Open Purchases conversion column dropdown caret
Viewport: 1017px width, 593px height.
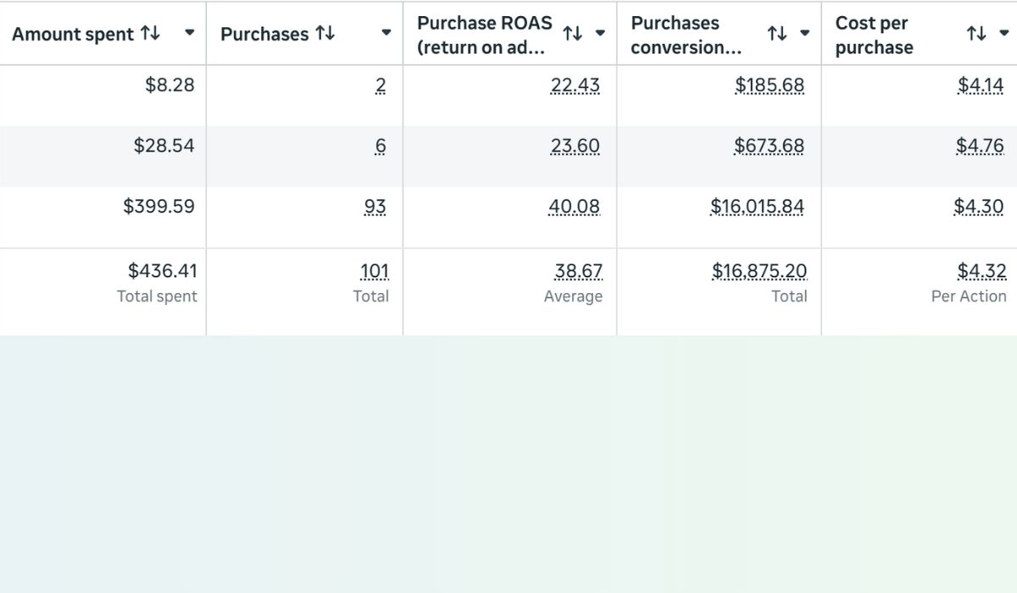804,34
